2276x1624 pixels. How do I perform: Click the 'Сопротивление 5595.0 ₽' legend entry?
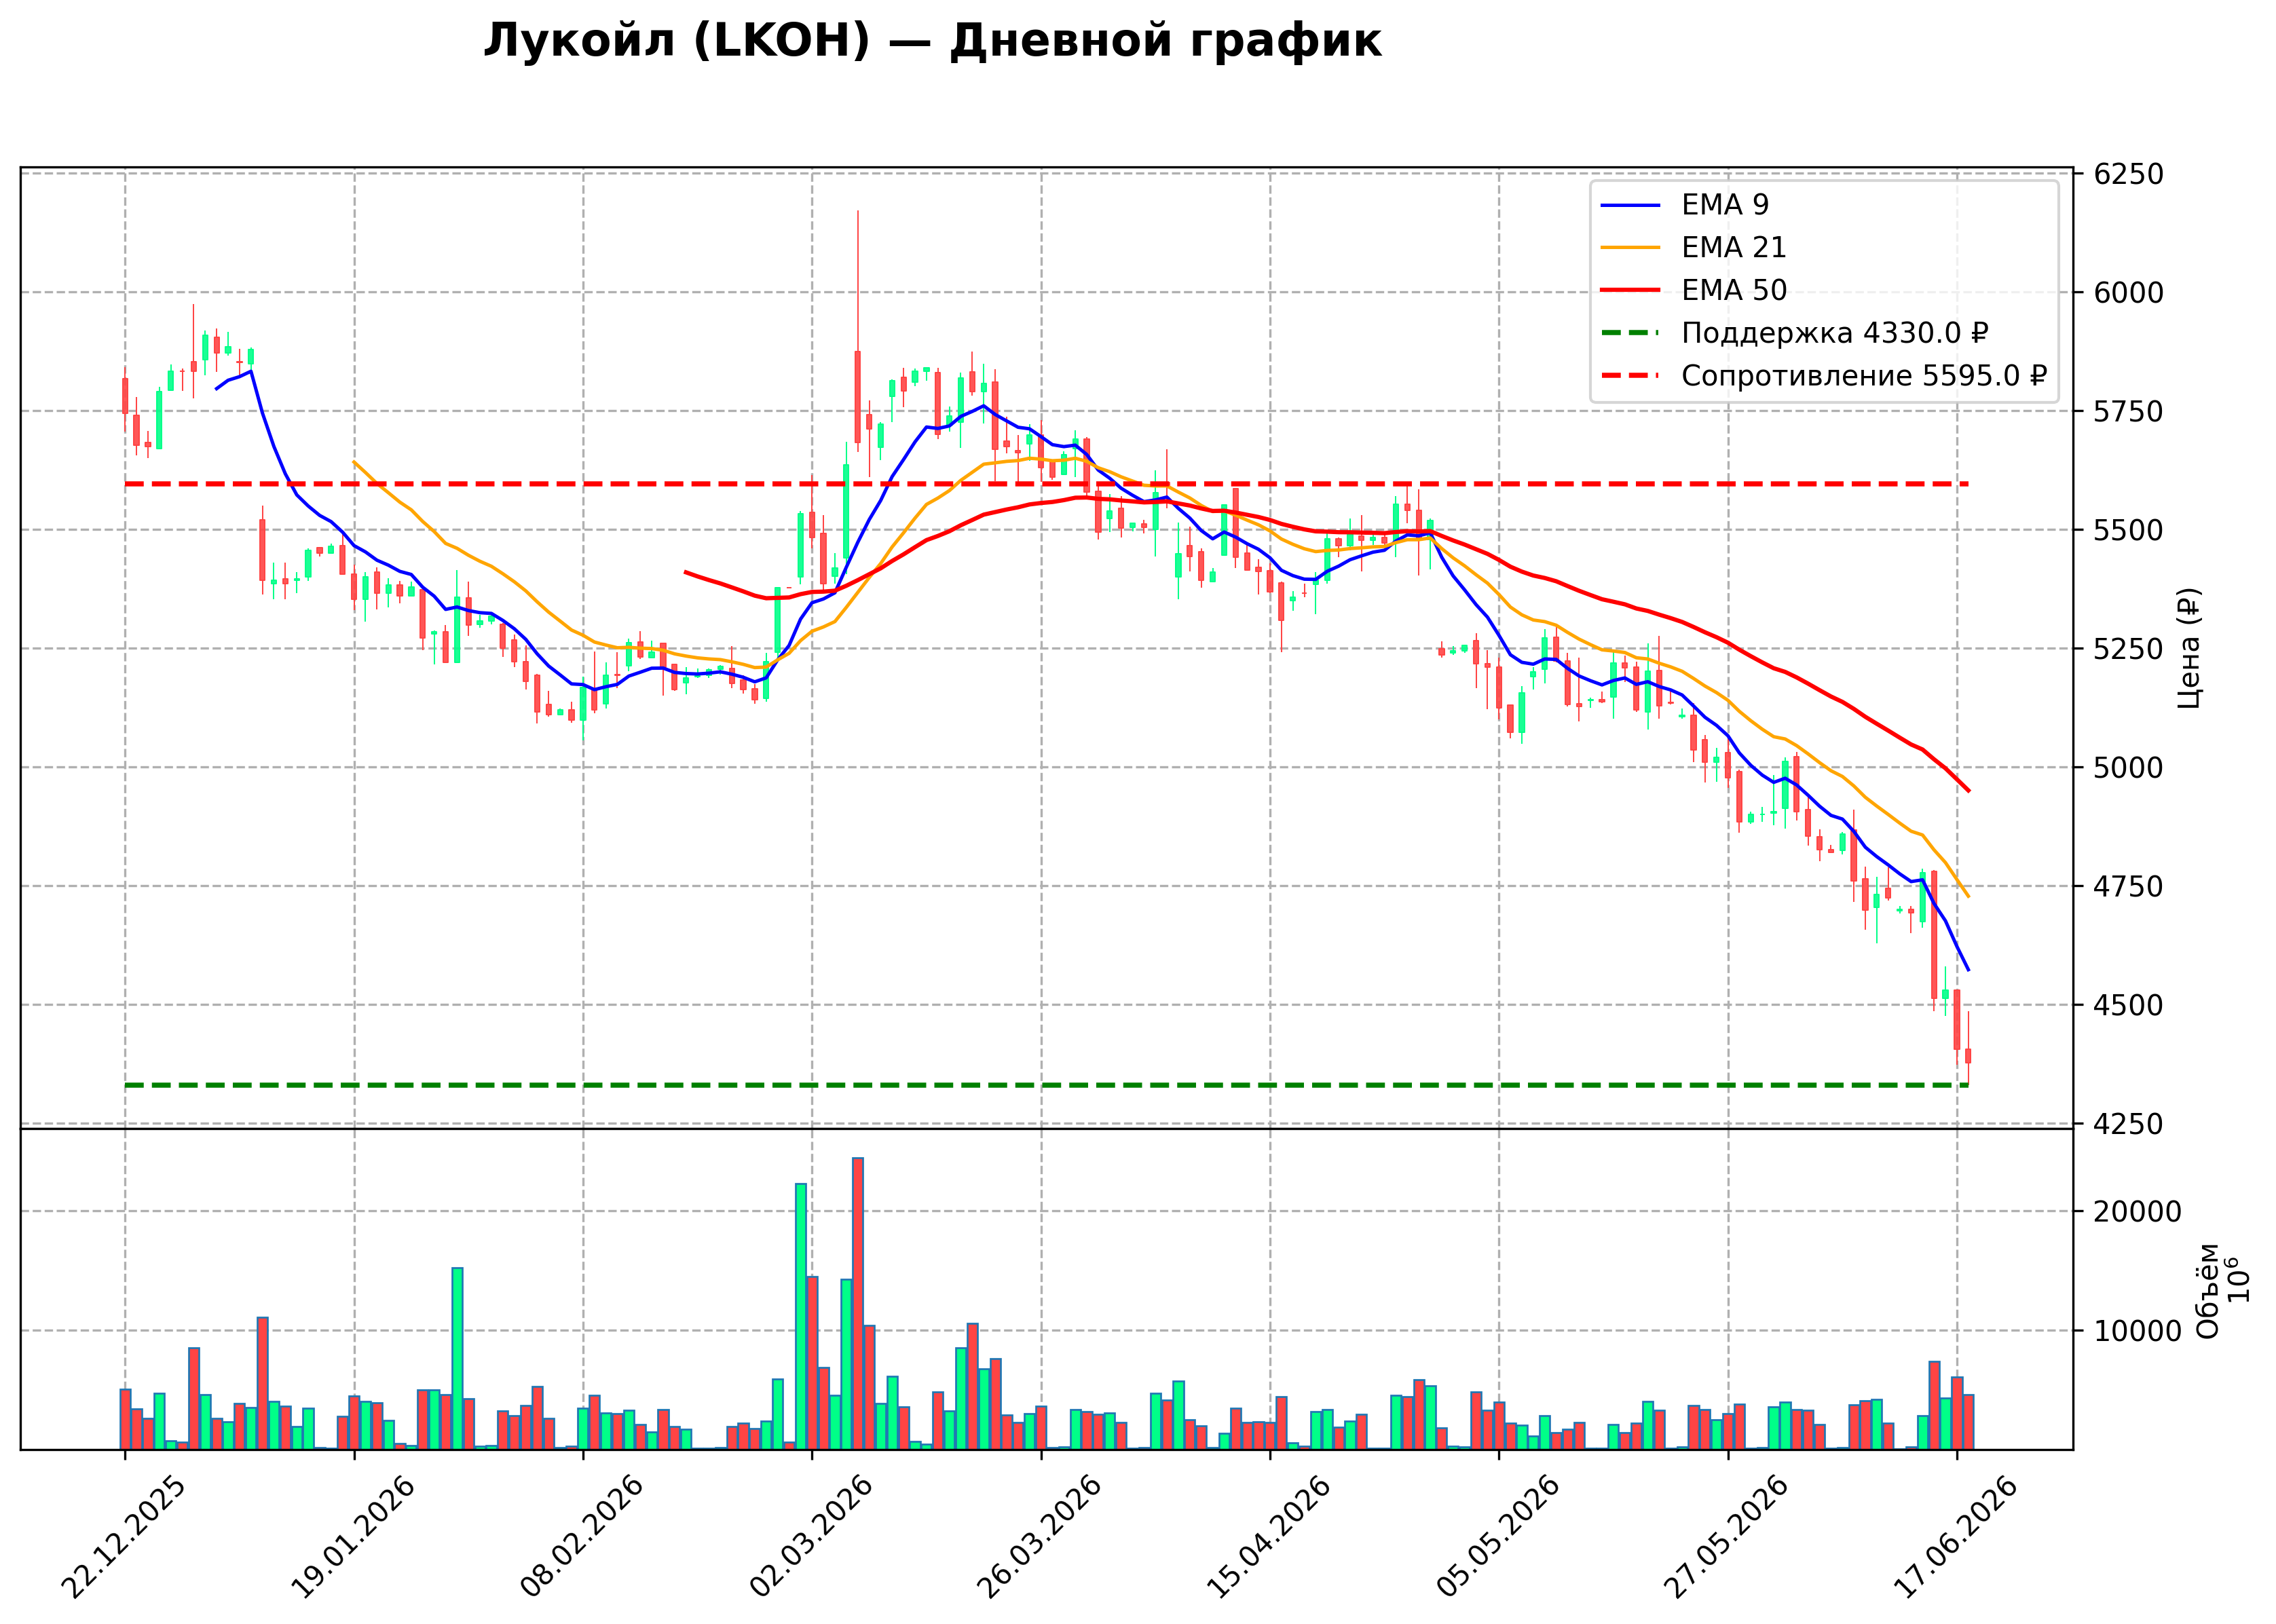[x=1864, y=376]
